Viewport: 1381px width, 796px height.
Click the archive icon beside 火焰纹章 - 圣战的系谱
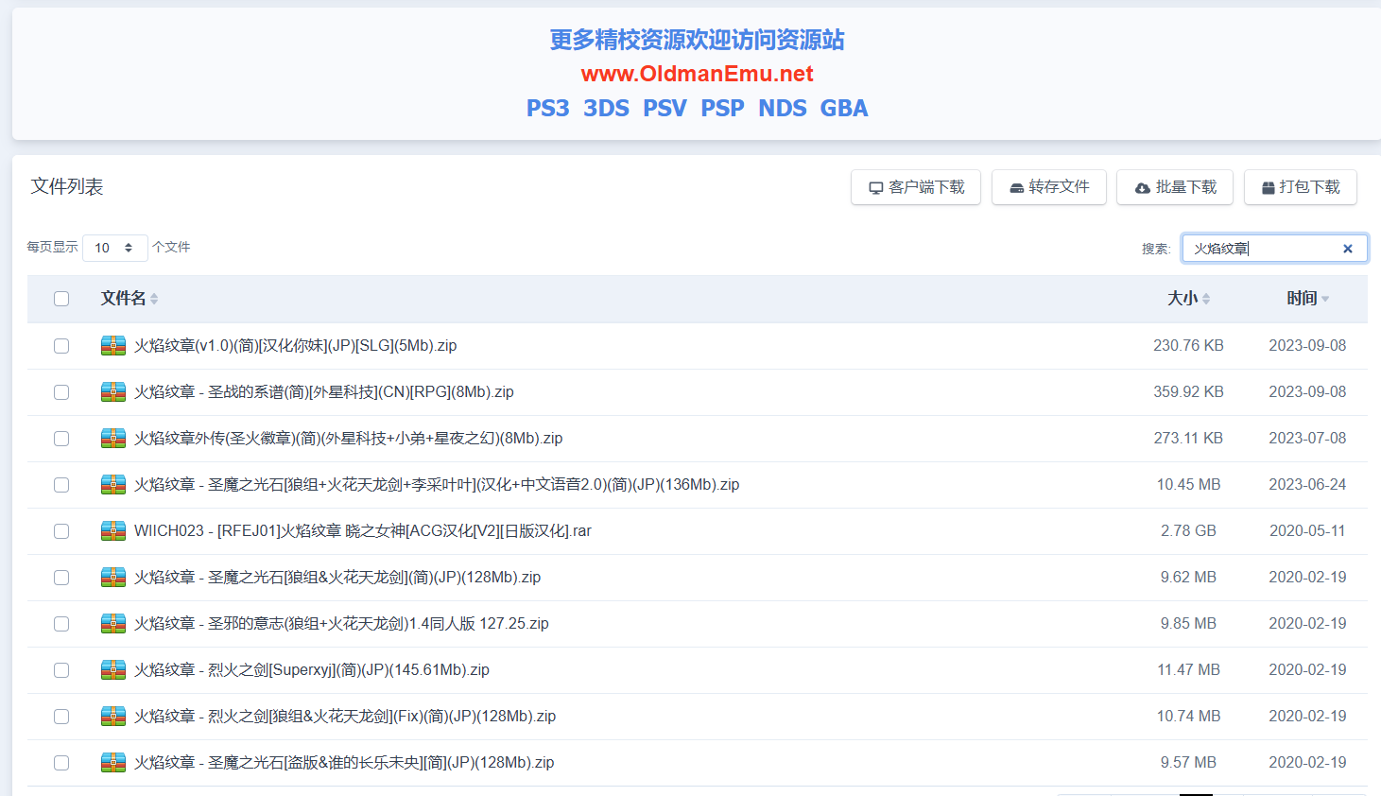(113, 392)
